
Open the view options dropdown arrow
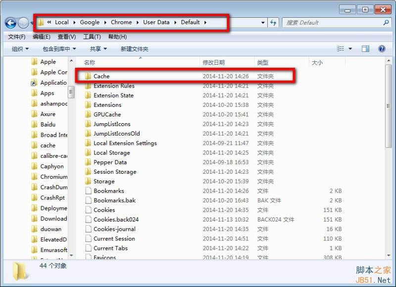(350, 48)
